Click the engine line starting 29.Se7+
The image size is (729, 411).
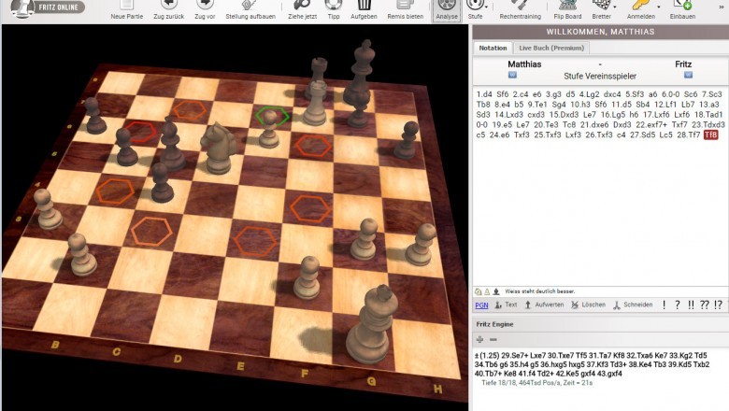coord(592,364)
